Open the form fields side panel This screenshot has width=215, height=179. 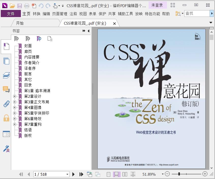pyautogui.click(x=6, y=134)
